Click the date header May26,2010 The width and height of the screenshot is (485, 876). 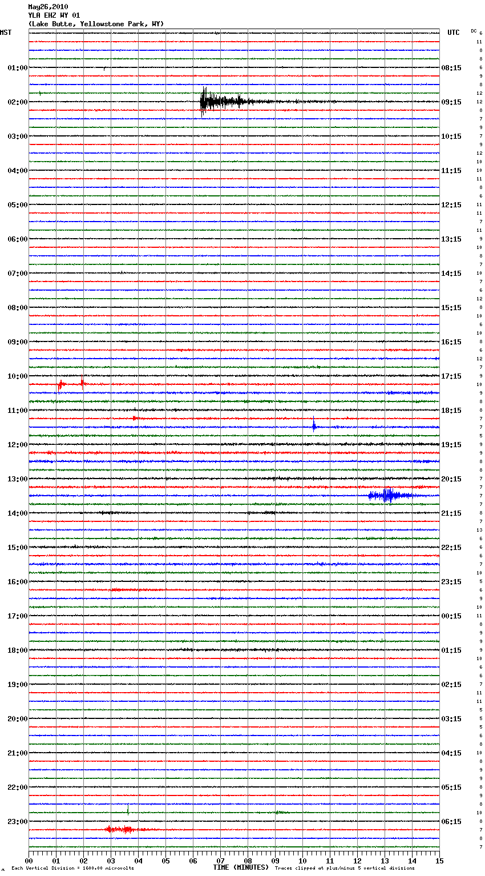pyautogui.click(x=48, y=7)
